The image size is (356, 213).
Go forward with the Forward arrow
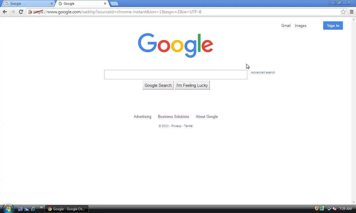pos(13,12)
